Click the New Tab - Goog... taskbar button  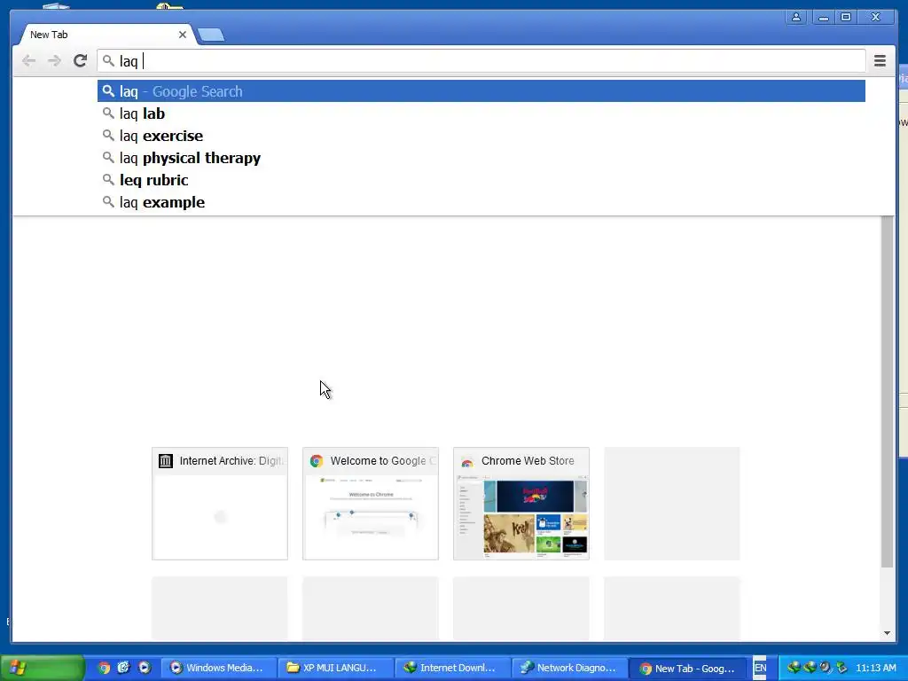[687, 668]
